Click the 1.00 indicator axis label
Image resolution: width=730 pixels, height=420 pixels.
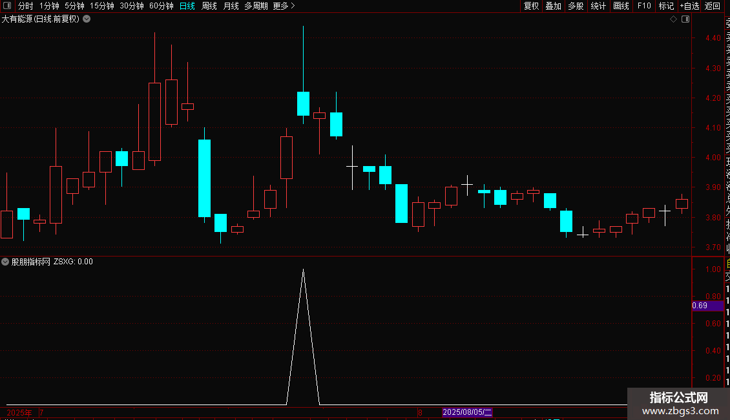click(x=713, y=269)
